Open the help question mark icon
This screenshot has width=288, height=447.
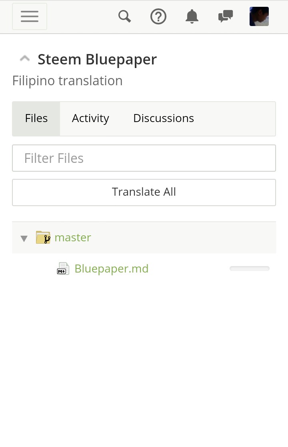158,16
